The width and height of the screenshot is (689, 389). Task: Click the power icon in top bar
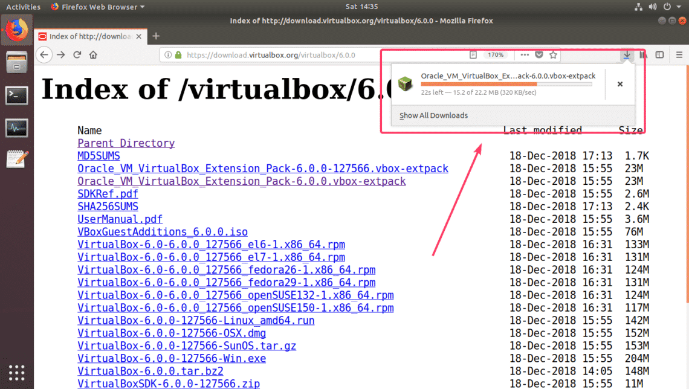tap(667, 7)
